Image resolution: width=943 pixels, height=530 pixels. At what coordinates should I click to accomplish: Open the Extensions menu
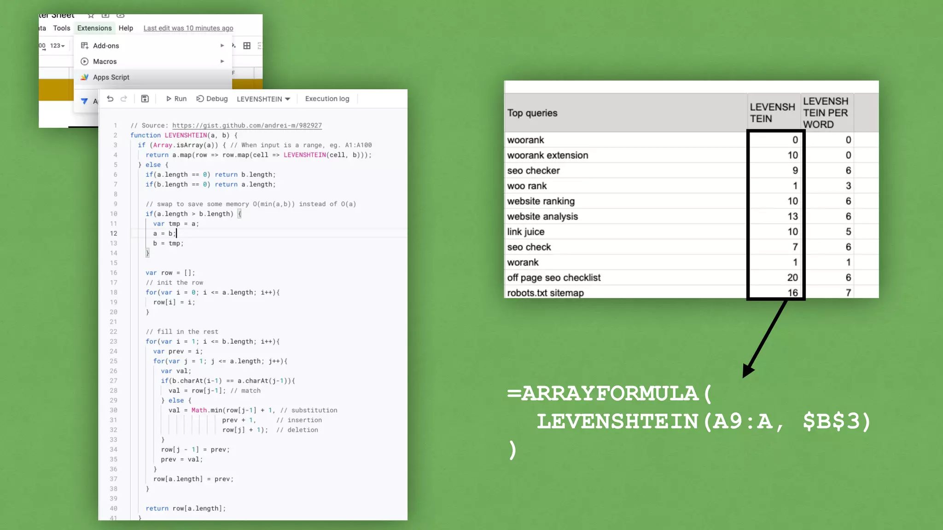click(94, 28)
